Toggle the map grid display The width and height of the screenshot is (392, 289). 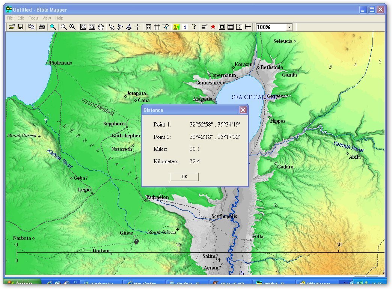click(157, 27)
